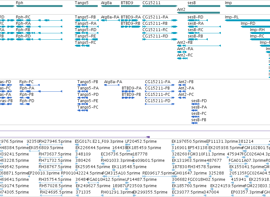The height and width of the screenshot is (197, 270).
Task: Select transcript Rph-RD label
Action: click(23, 36)
